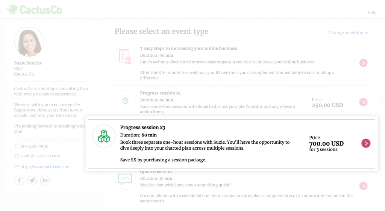Viewport: 385px width, 211px height.
Task: Click the phone number 123-456-7890
Action: pyautogui.click(x=34, y=146)
